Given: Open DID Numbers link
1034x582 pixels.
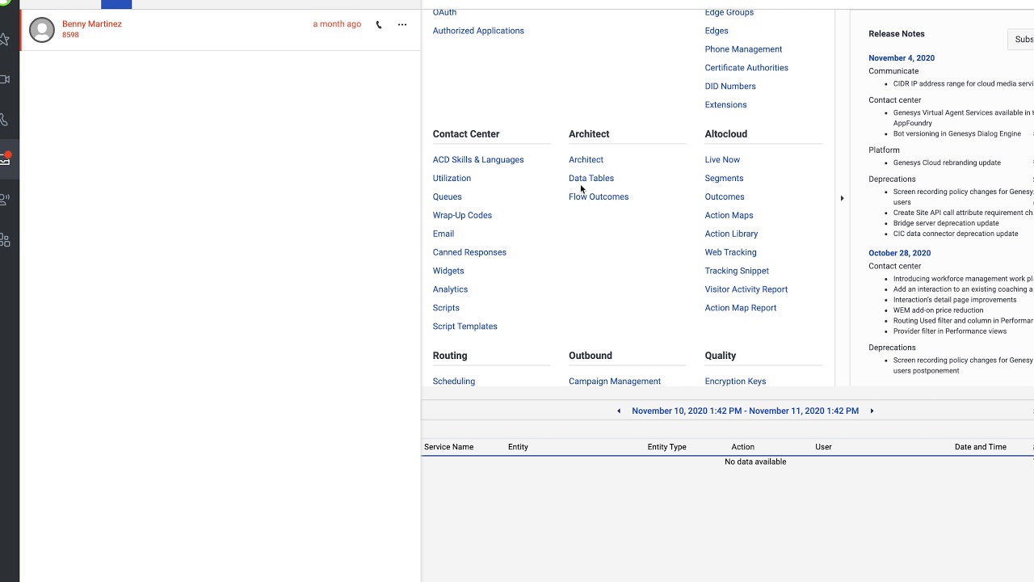Looking at the screenshot, I should [x=730, y=86].
